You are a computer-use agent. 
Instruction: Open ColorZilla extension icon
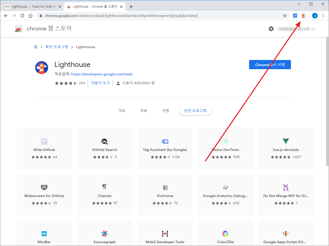tap(225, 233)
